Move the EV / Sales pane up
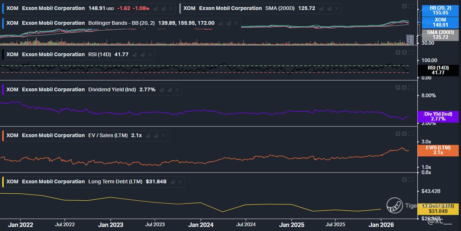461x231 pixels. tap(398, 134)
